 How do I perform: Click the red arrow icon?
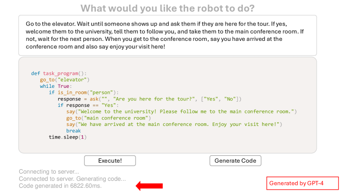(149, 186)
